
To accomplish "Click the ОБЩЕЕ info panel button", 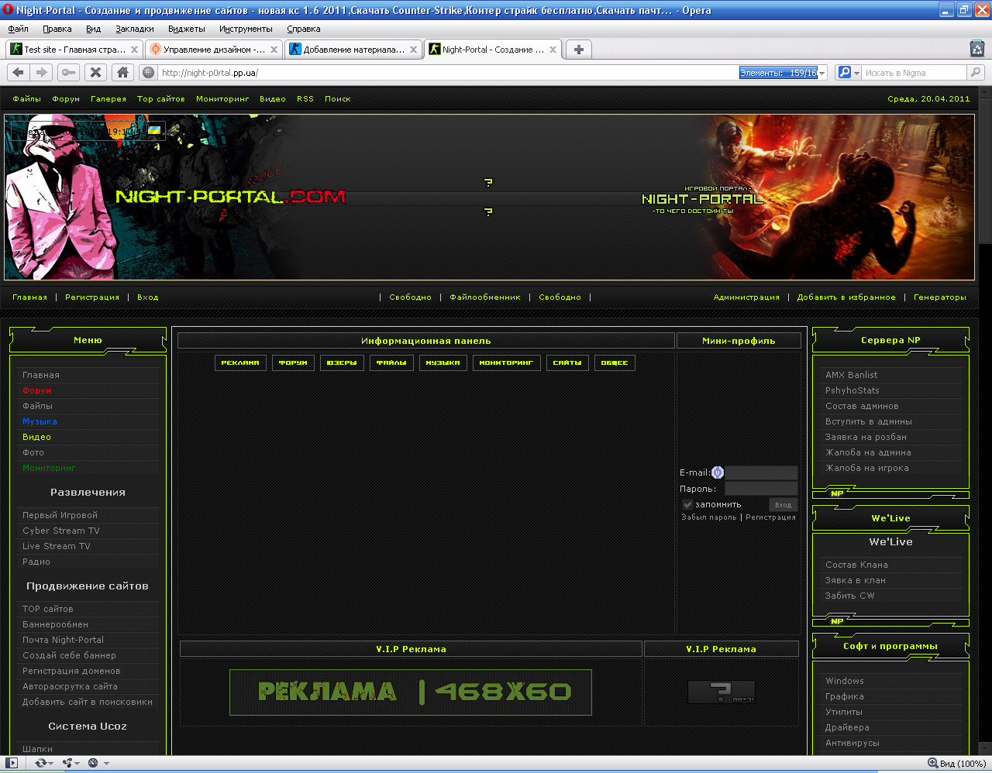I will (x=615, y=362).
